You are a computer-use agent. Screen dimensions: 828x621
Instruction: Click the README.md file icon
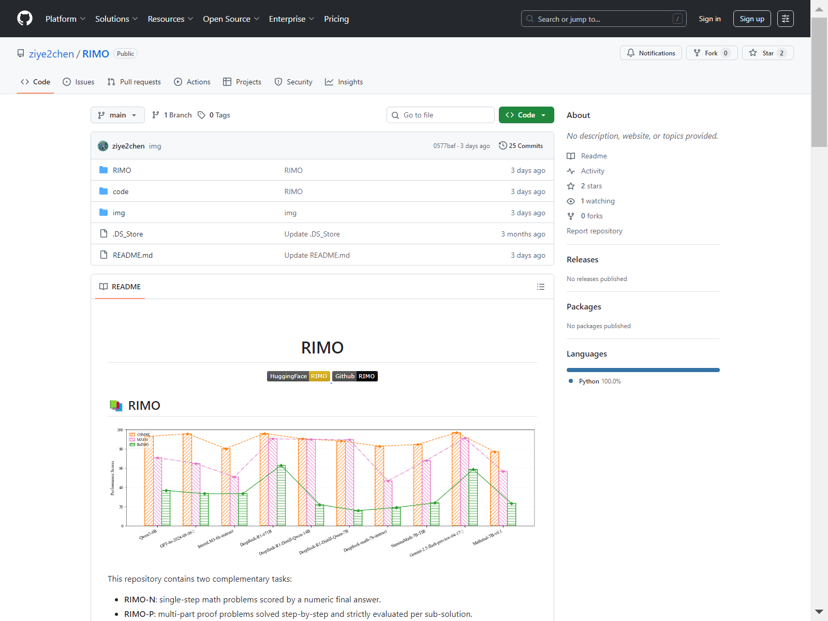(x=103, y=255)
